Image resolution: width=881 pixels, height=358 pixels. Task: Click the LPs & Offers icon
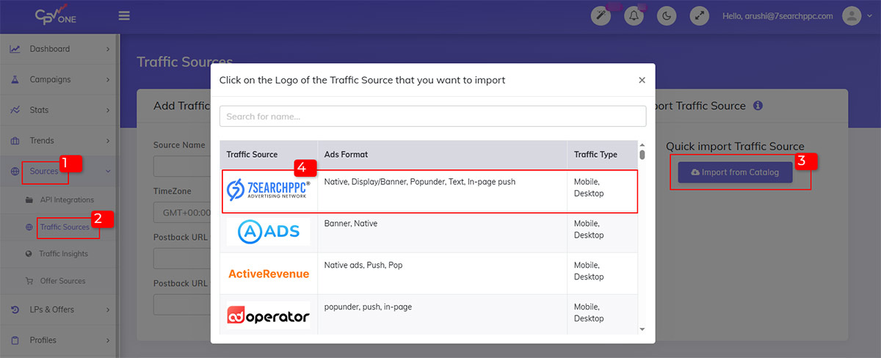[x=15, y=310]
